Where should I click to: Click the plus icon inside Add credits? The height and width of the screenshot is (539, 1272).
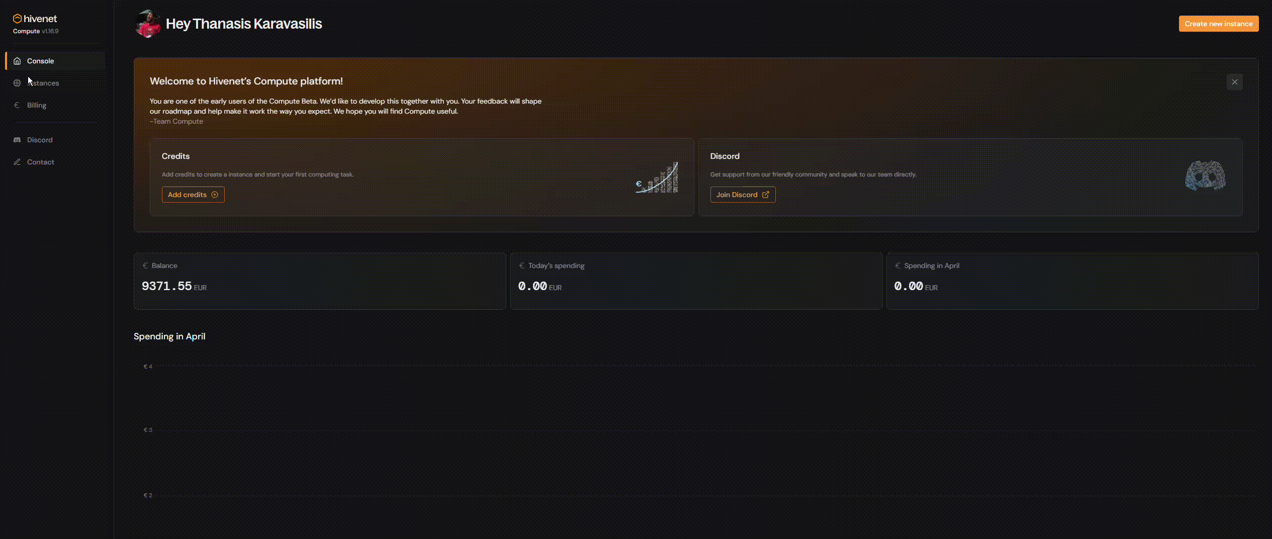(215, 195)
